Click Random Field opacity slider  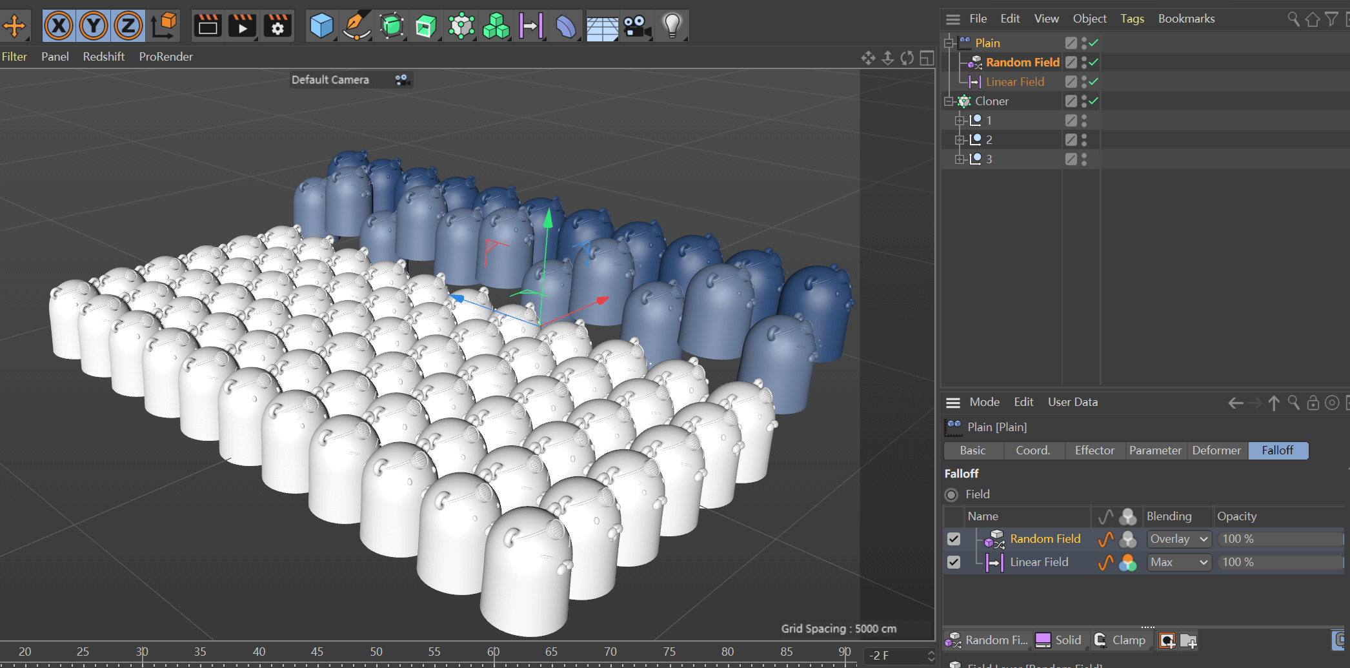[x=1281, y=539]
